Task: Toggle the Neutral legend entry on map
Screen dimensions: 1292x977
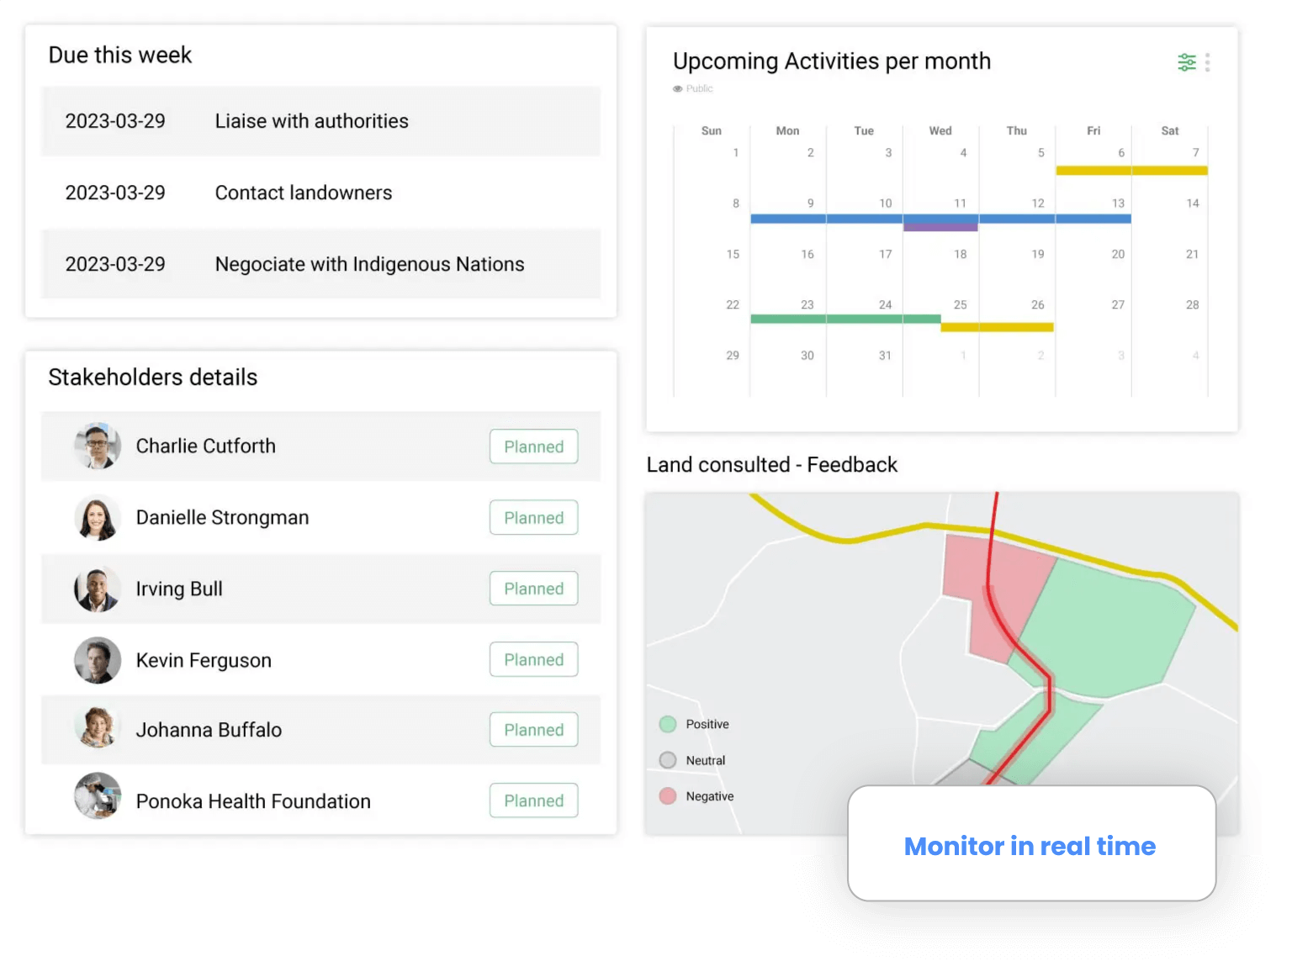Action: [x=668, y=760]
